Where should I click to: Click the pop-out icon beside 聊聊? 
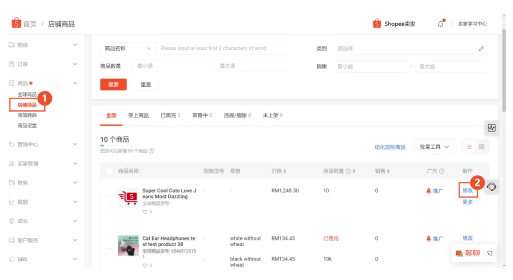tap(490, 252)
